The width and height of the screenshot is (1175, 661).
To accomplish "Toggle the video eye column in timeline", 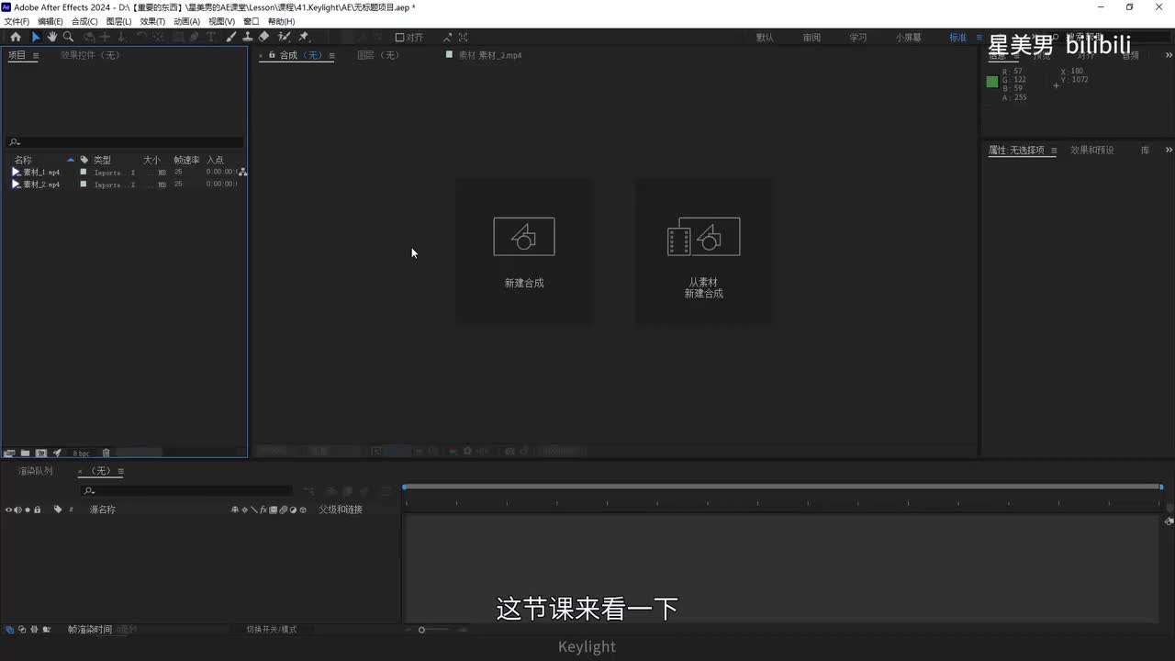I will click(x=9, y=510).
